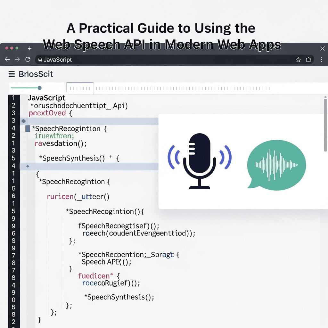Image resolution: width=328 pixels, height=328 pixels.
Task: Click the *SpeechSynthesis() + { line
Action: tap(79, 158)
